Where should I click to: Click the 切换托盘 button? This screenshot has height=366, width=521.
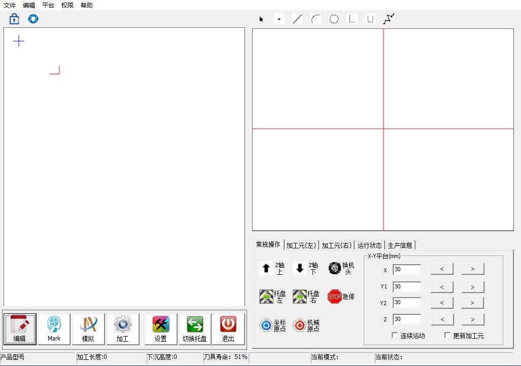[195, 329]
